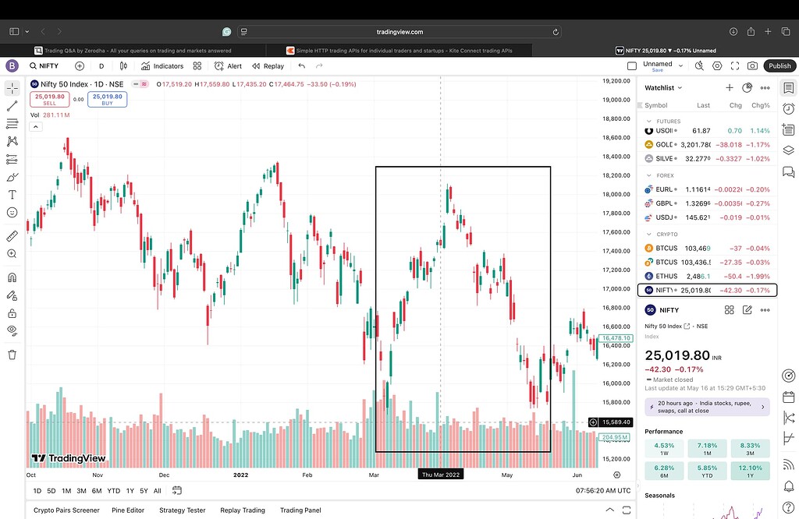799x519 pixels.
Task: Open the Strategy Tester panel
Action: coord(182,510)
